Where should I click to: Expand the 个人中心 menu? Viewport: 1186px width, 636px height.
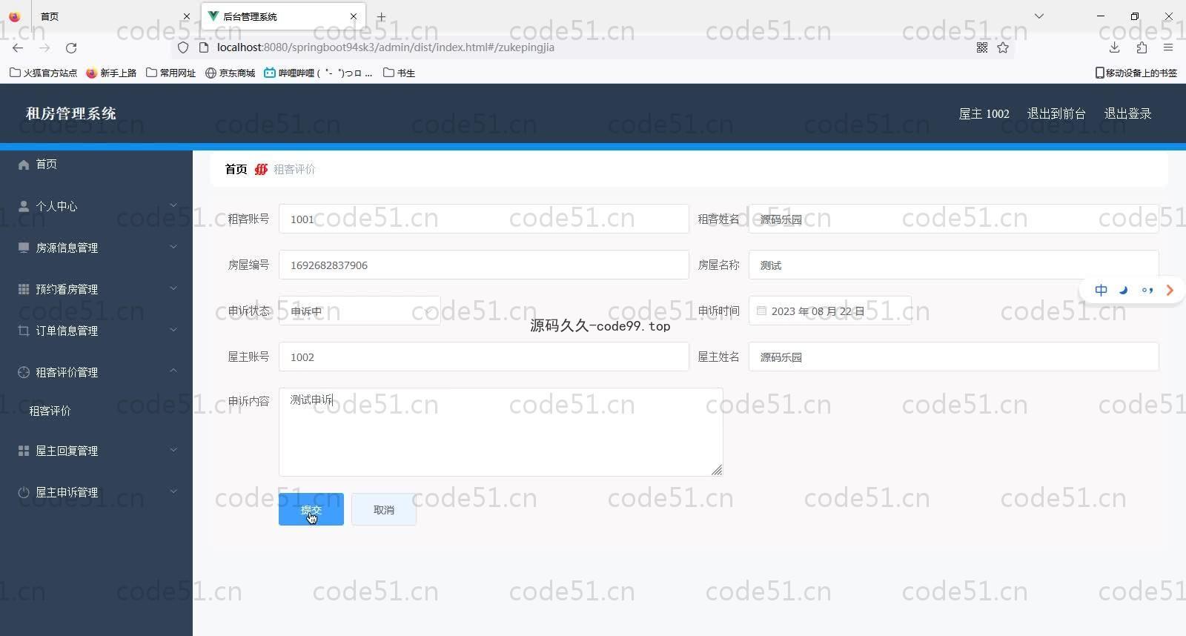(x=173, y=205)
